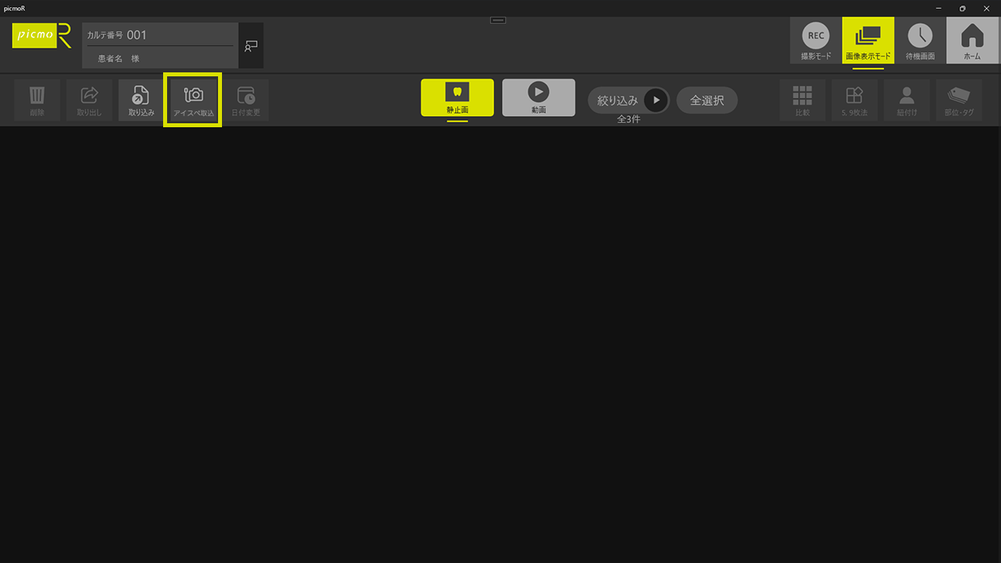1001x563 pixels.
Task: Click the 取り出し export icon
Action: pyautogui.click(x=89, y=100)
